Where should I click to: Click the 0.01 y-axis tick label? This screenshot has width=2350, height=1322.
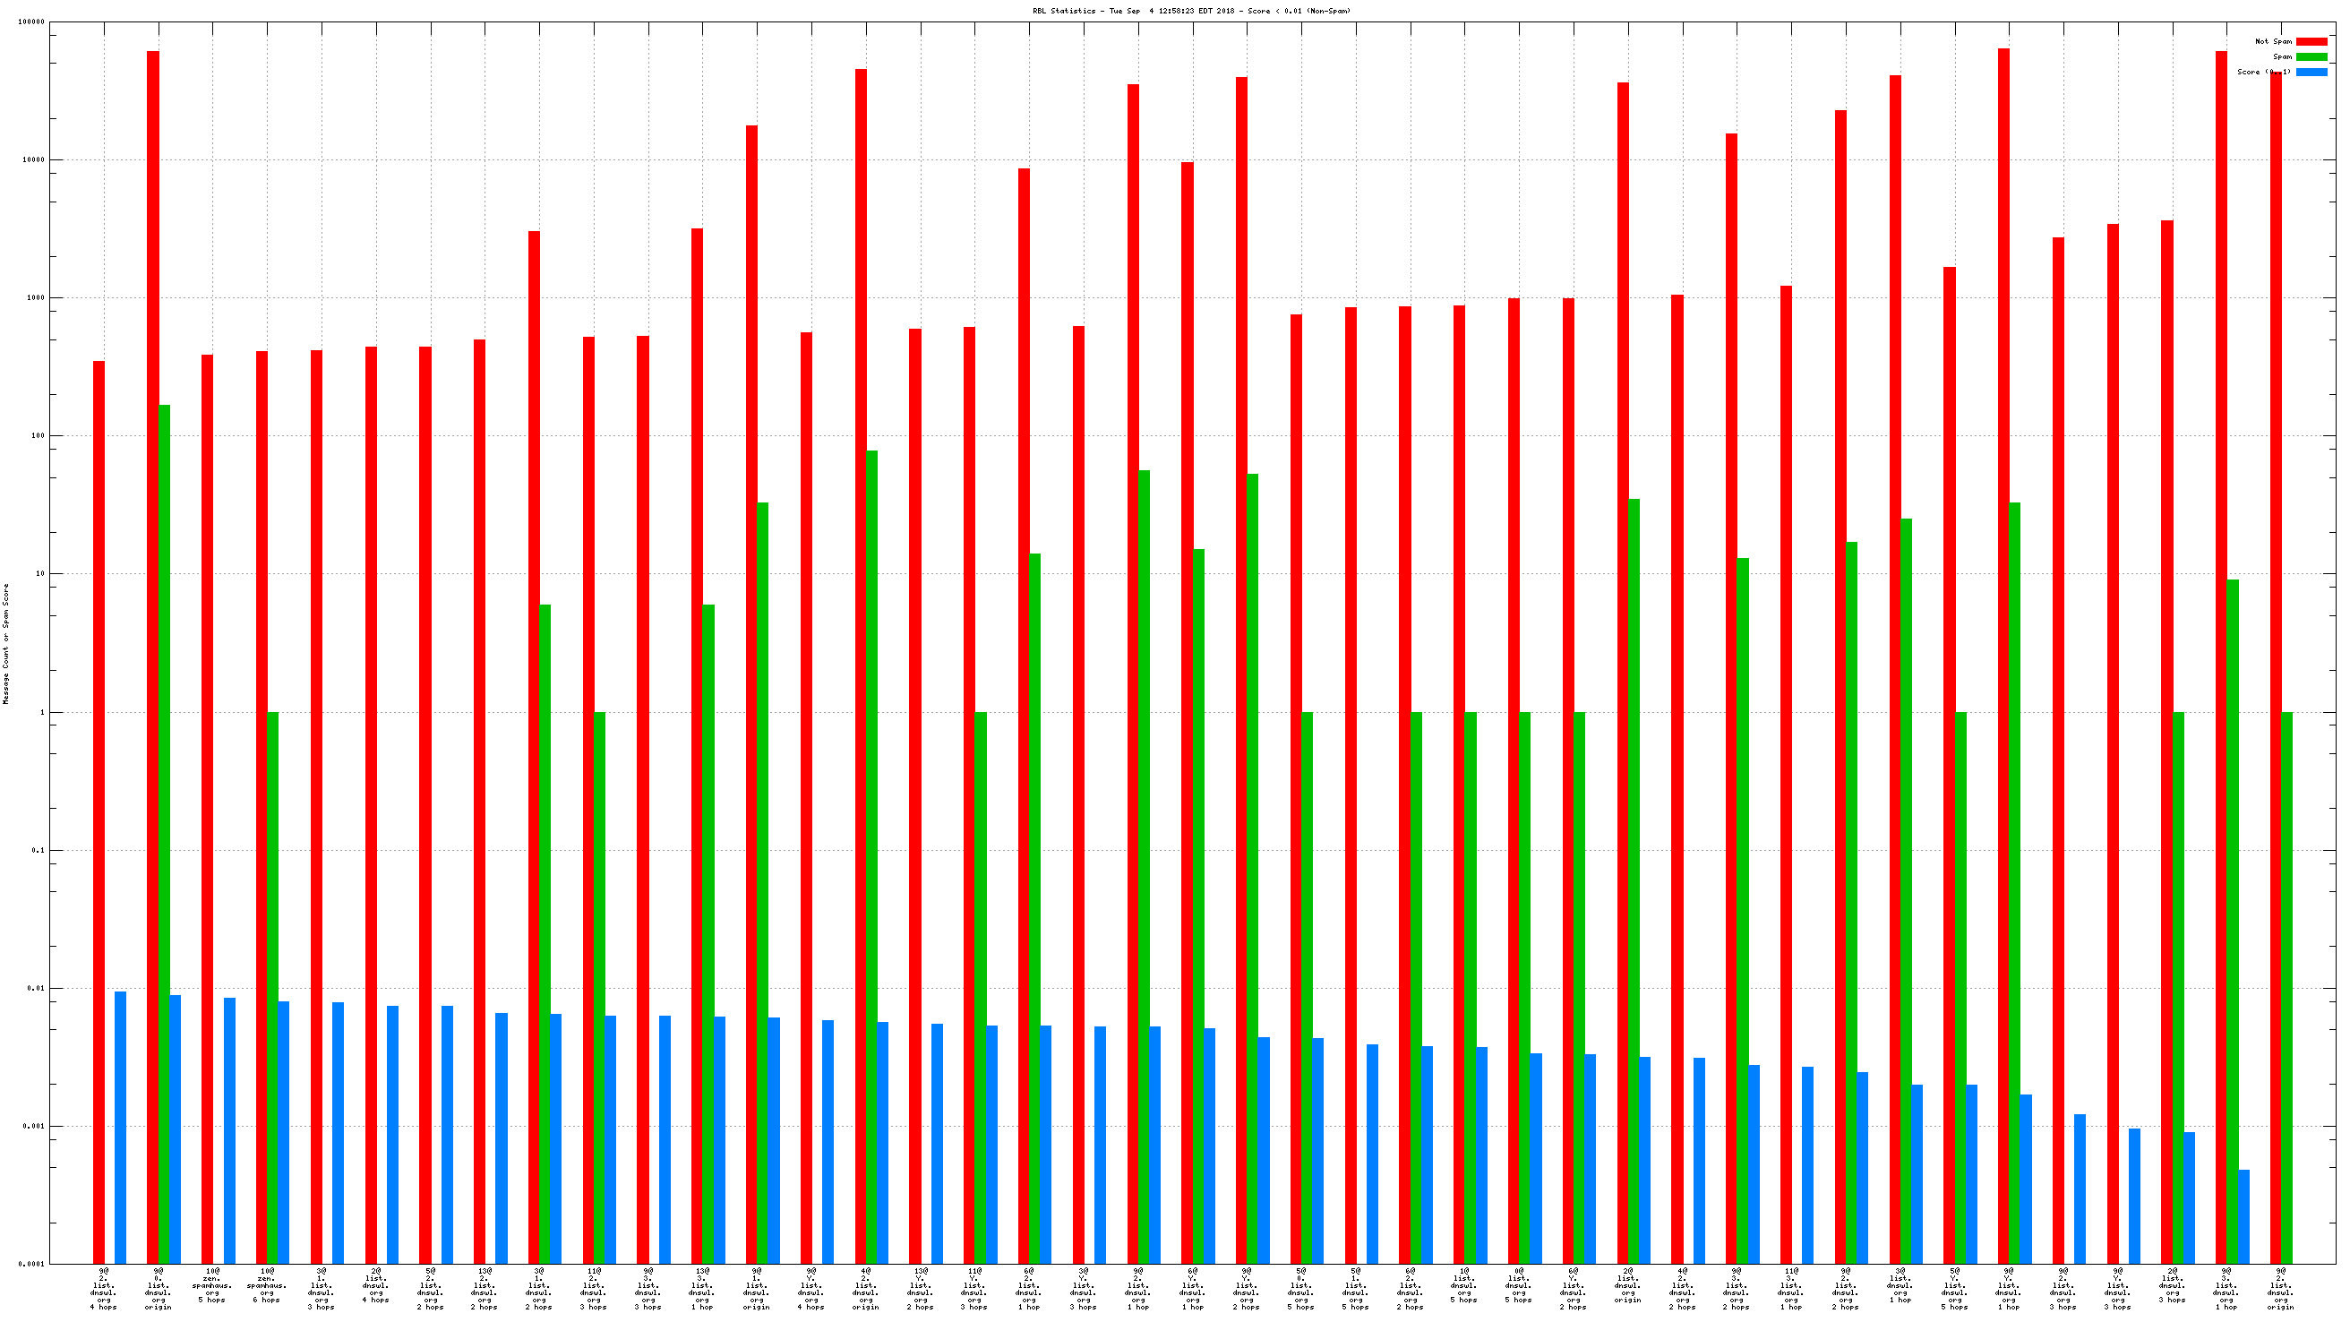(35, 988)
